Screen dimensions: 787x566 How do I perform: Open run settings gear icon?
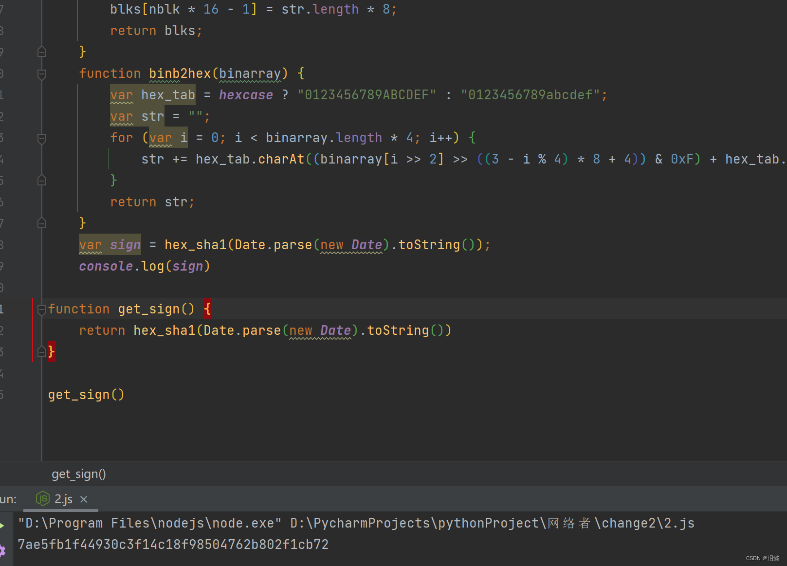2,551
